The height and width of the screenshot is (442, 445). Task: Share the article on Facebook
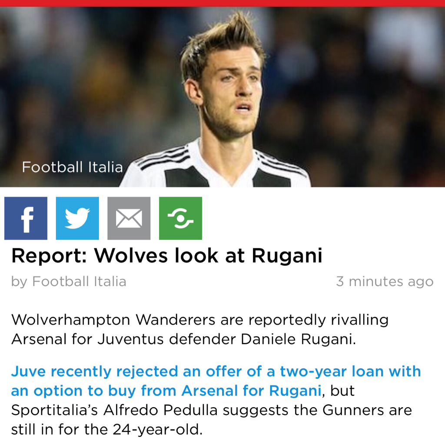(26, 218)
